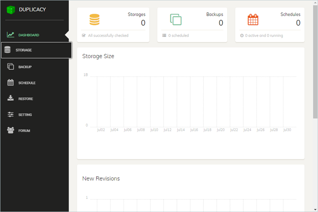The image size is (318, 212).
Task: Click the All successfully checked text
Action: coord(108,35)
